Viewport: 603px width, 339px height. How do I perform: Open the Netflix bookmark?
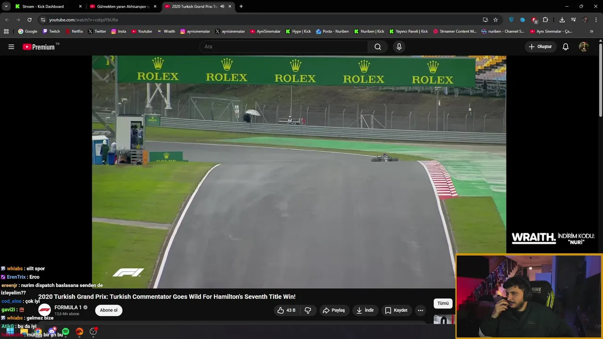(74, 32)
